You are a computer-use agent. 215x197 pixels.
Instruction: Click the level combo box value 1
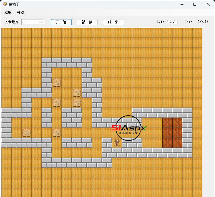pos(30,22)
